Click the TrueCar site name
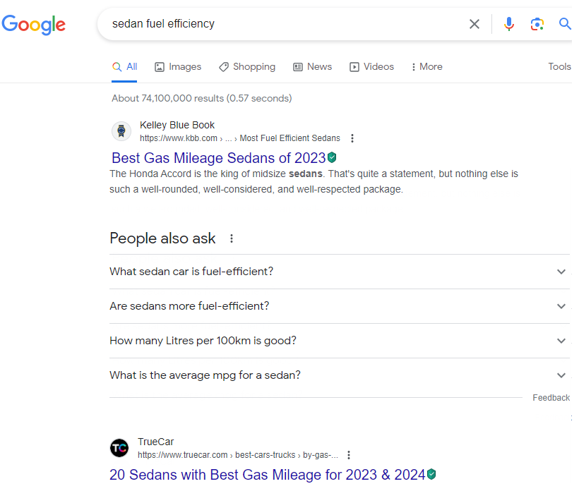 (x=155, y=442)
